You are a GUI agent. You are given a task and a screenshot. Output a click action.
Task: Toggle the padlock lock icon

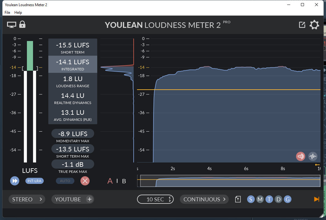pyautogui.click(x=22, y=24)
